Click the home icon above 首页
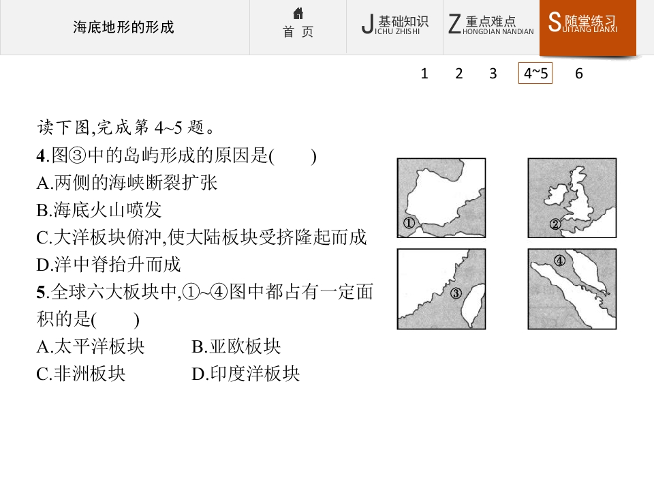The width and height of the screenshot is (654, 491). pyautogui.click(x=298, y=14)
